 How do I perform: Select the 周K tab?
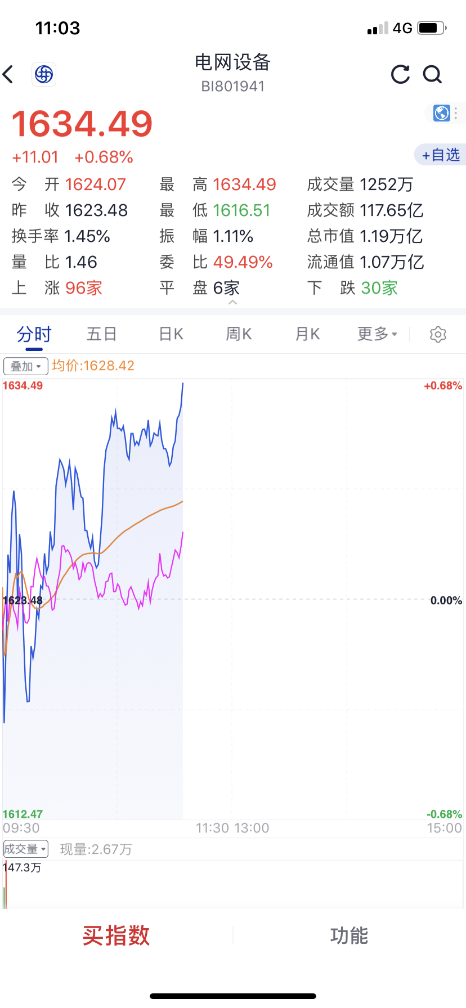click(x=239, y=334)
